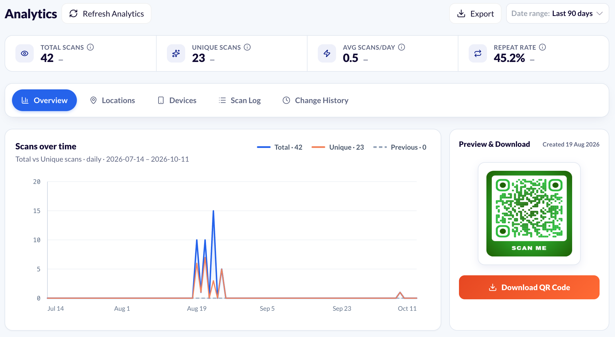
Task: Toggle the Total series in chart legend
Action: click(x=279, y=147)
